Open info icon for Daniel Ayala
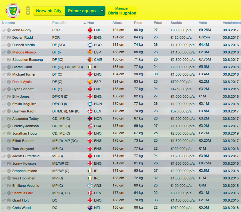The image size is (241, 212). point(9,82)
